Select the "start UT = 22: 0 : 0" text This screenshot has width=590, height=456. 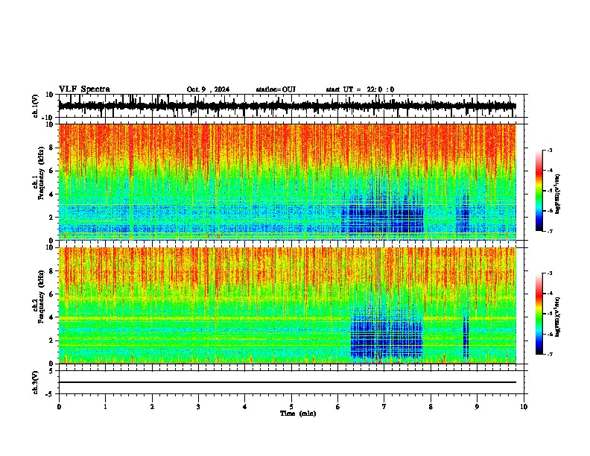(x=360, y=89)
